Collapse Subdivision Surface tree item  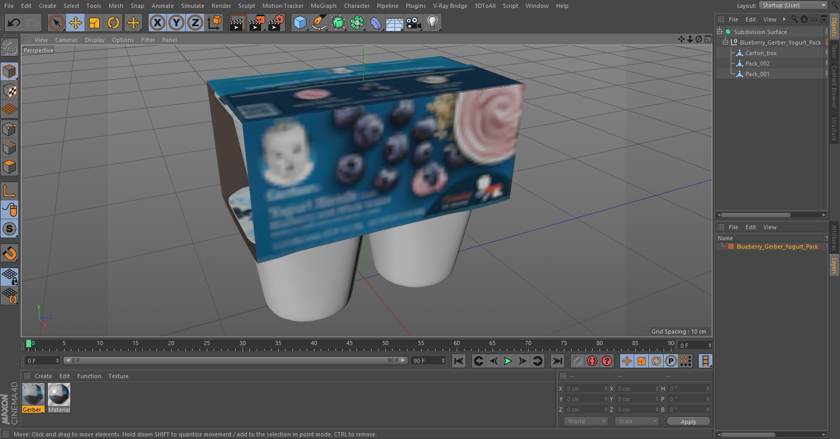click(x=720, y=31)
